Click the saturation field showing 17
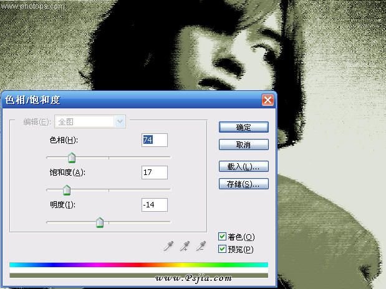This screenshot has height=289, width=386. coord(155,173)
